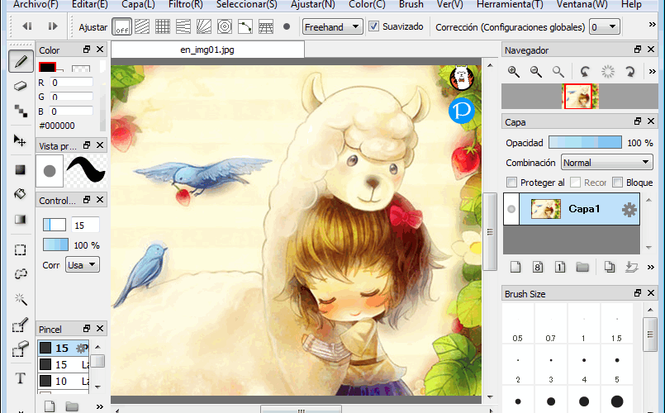The height and width of the screenshot is (413, 665).
Task: Open Capa1 layer settings gear
Action: point(629,209)
